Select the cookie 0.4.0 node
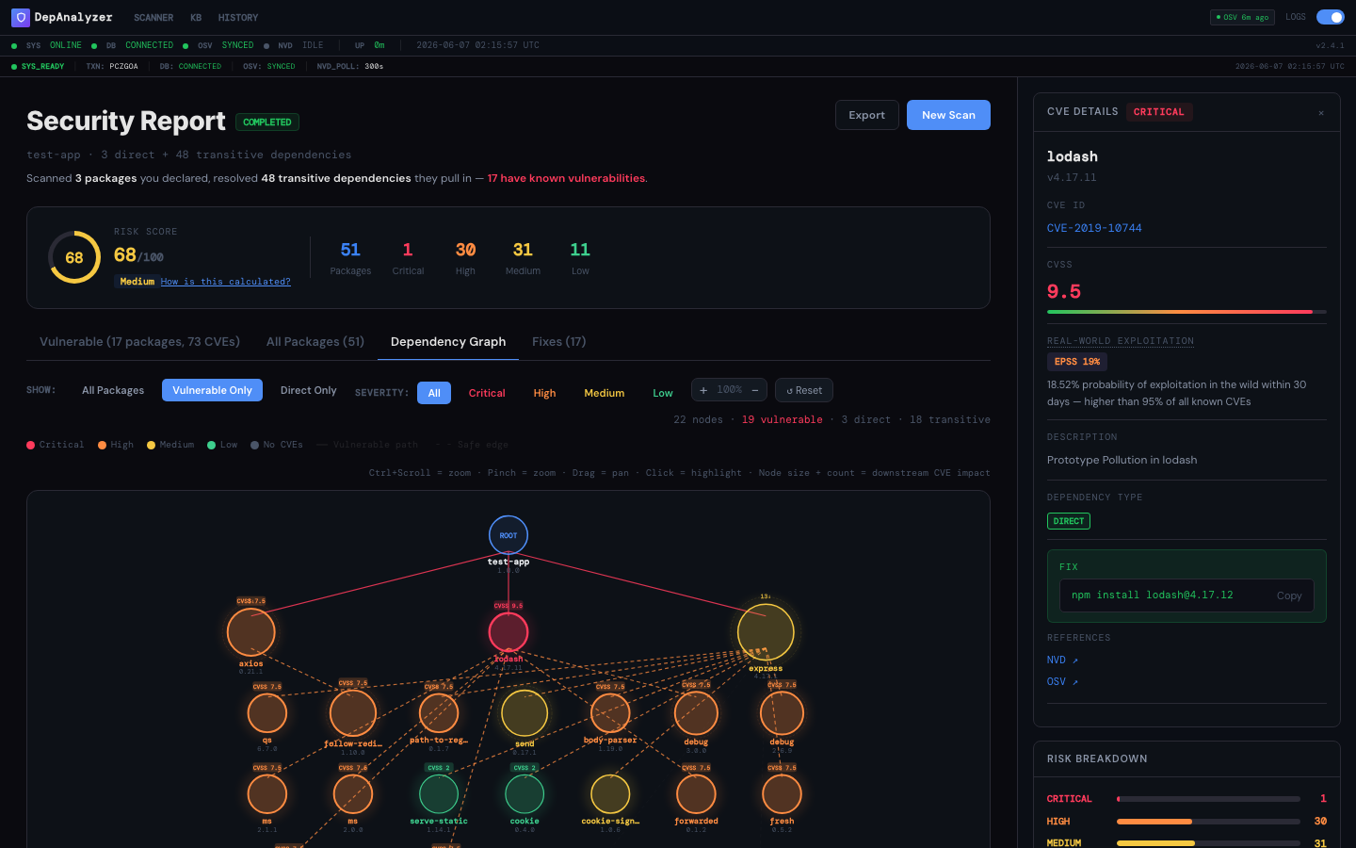1356x848 pixels. [525, 794]
